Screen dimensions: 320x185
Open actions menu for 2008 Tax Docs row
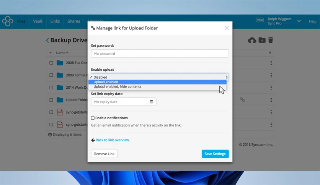tap(271, 63)
